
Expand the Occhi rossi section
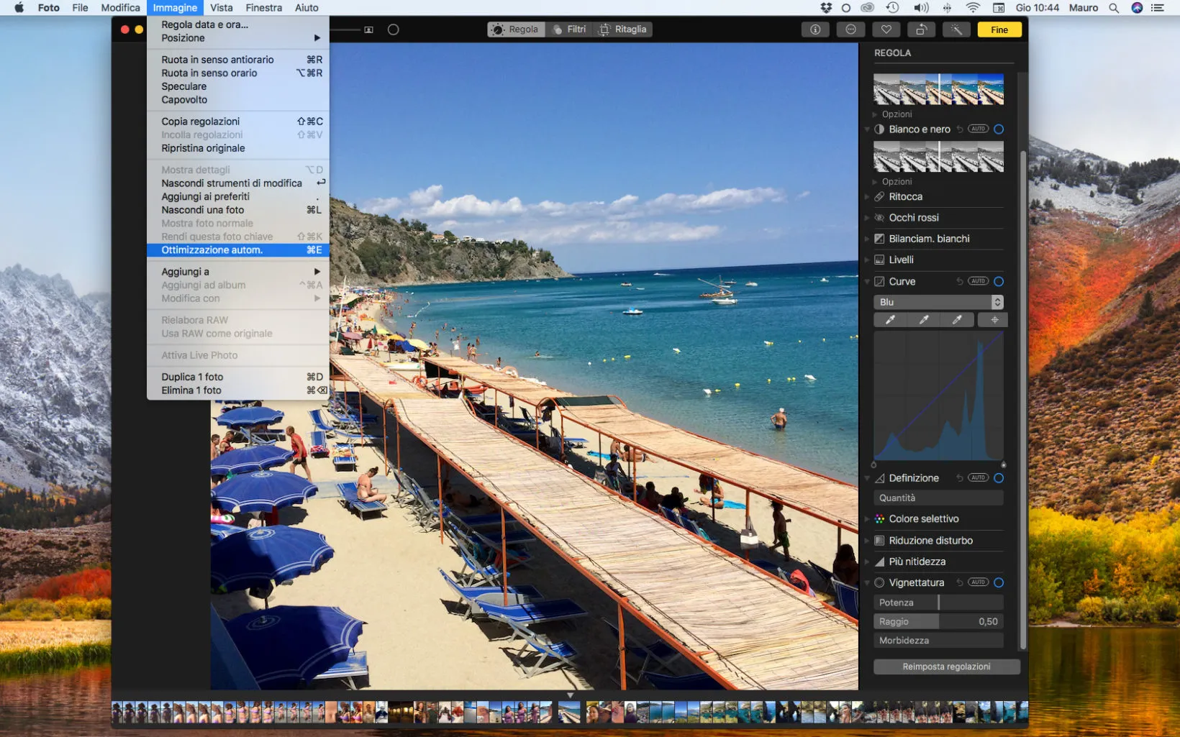pyautogui.click(x=867, y=218)
